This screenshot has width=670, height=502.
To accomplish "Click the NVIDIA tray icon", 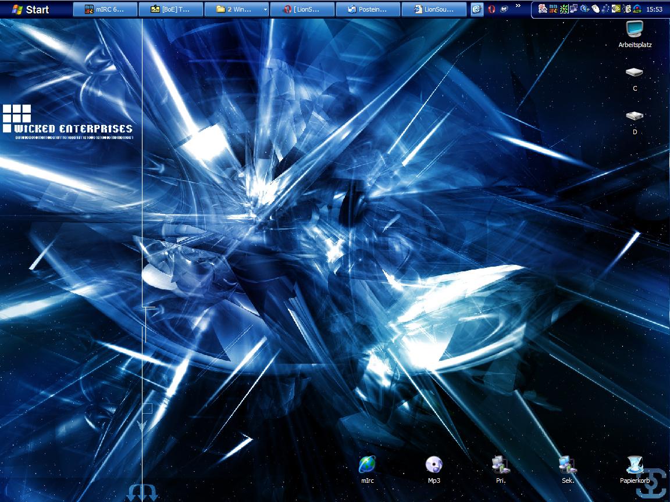I will pyautogui.click(x=616, y=9).
